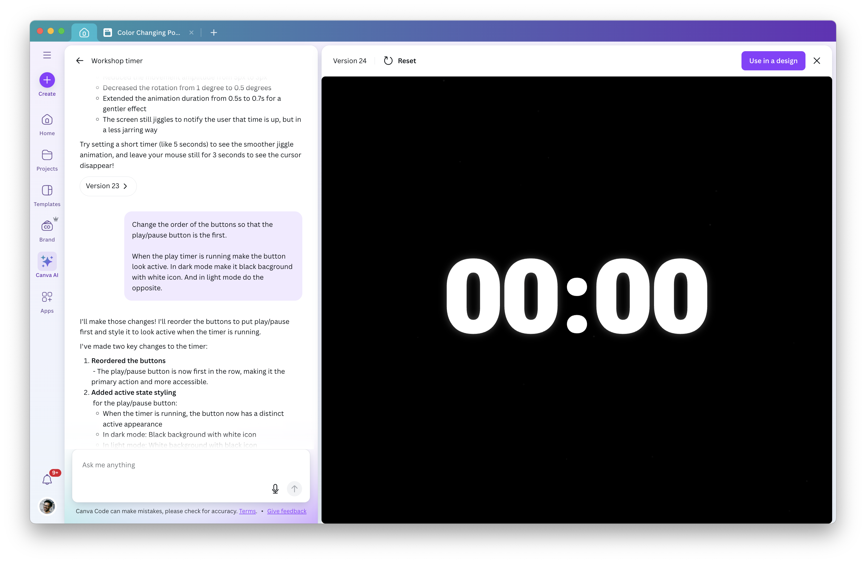
Task: Switch to the Home tab
Action: click(x=84, y=33)
